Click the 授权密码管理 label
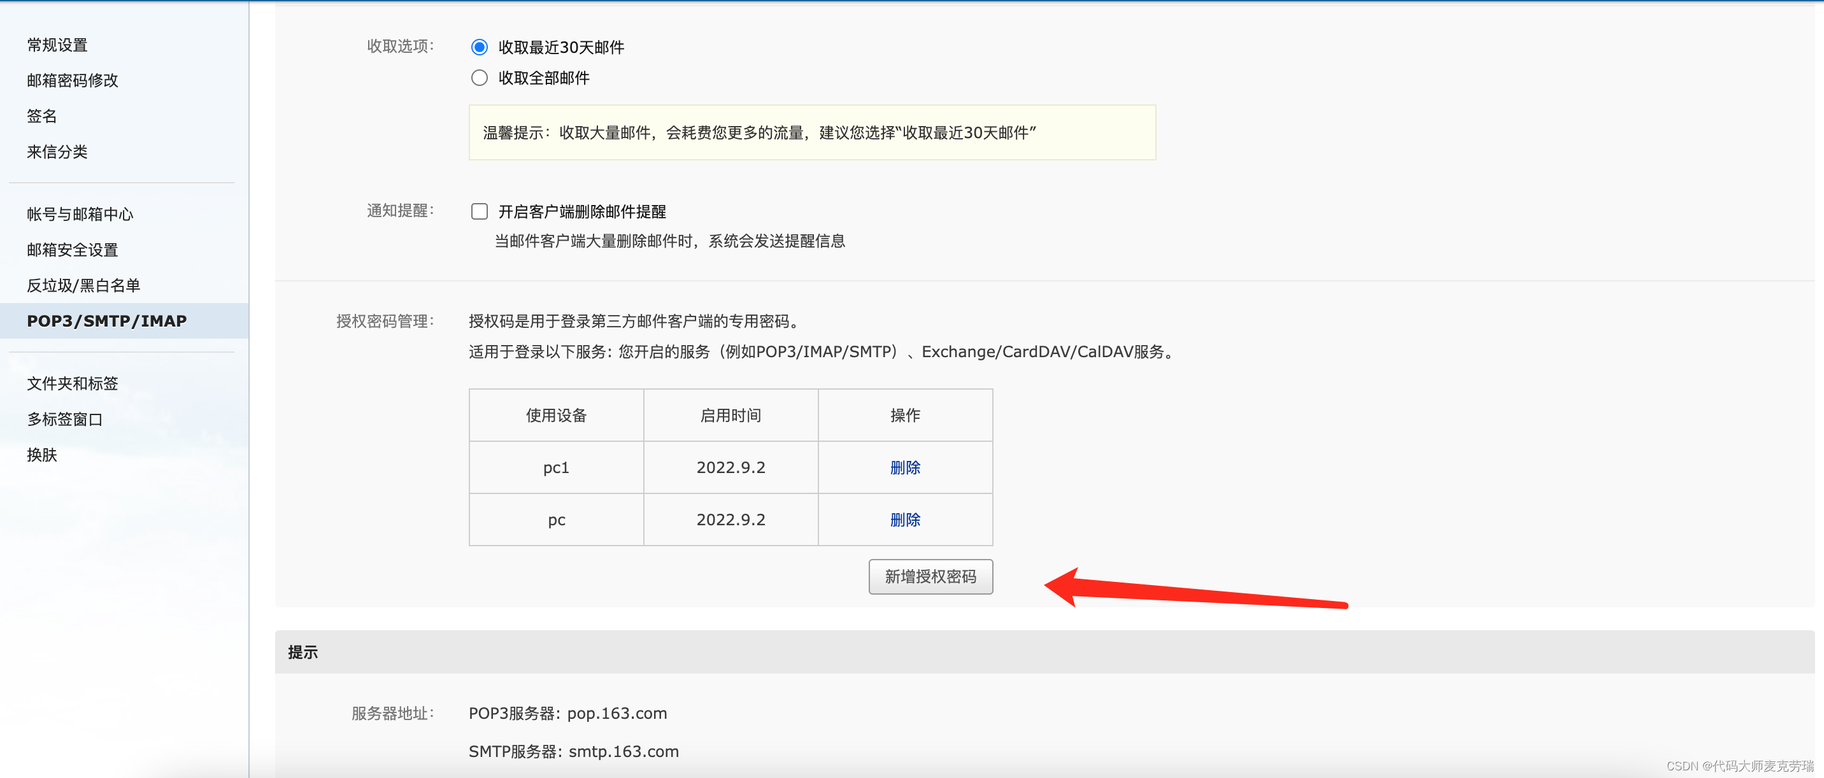This screenshot has width=1824, height=778. tap(385, 322)
